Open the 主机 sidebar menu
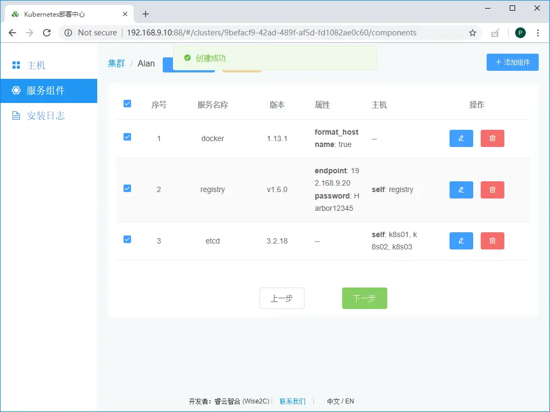Image resolution: width=550 pixels, height=412 pixels. pyautogui.click(x=49, y=65)
